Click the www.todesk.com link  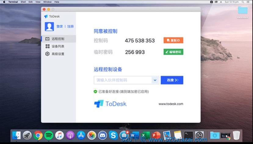point(171,104)
